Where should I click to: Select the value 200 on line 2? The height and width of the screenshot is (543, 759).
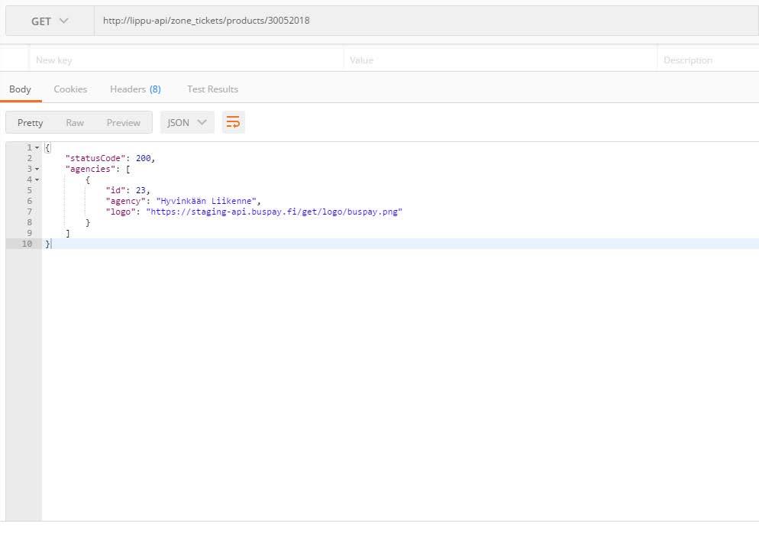point(144,158)
